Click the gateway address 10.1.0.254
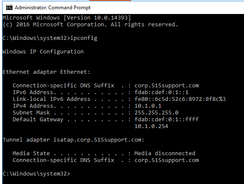Image resolution: width=244 pixels, height=184 pixels. (151, 126)
